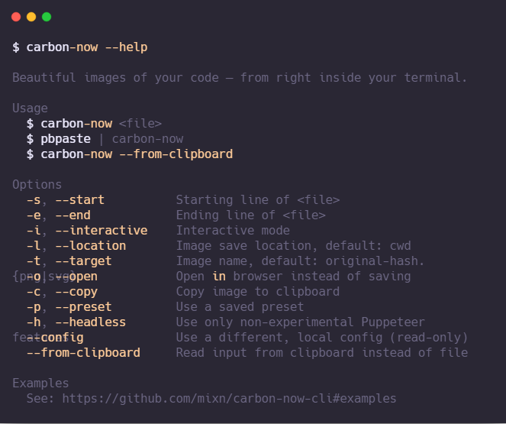Image resolution: width=506 pixels, height=424 pixels.
Task: Click the "Options" section heading
Action: point(37,185)
